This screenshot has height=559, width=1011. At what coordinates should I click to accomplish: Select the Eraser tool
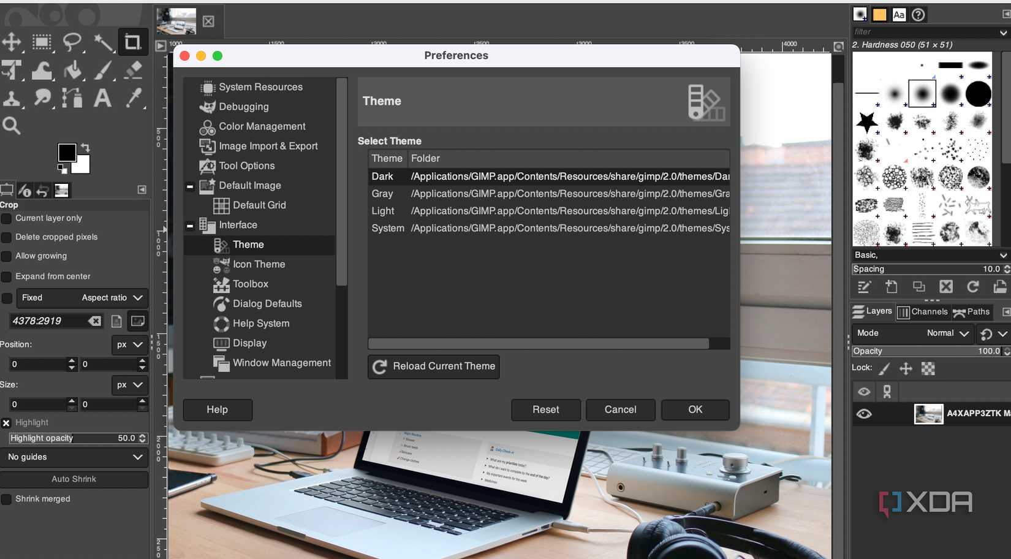[134, 70]
